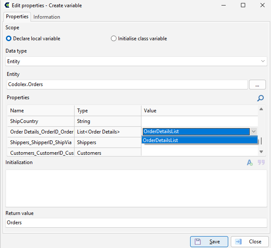Click the Return value field containing Orders
The width and height of the screenshot is (271, 248).
point(136,223)
